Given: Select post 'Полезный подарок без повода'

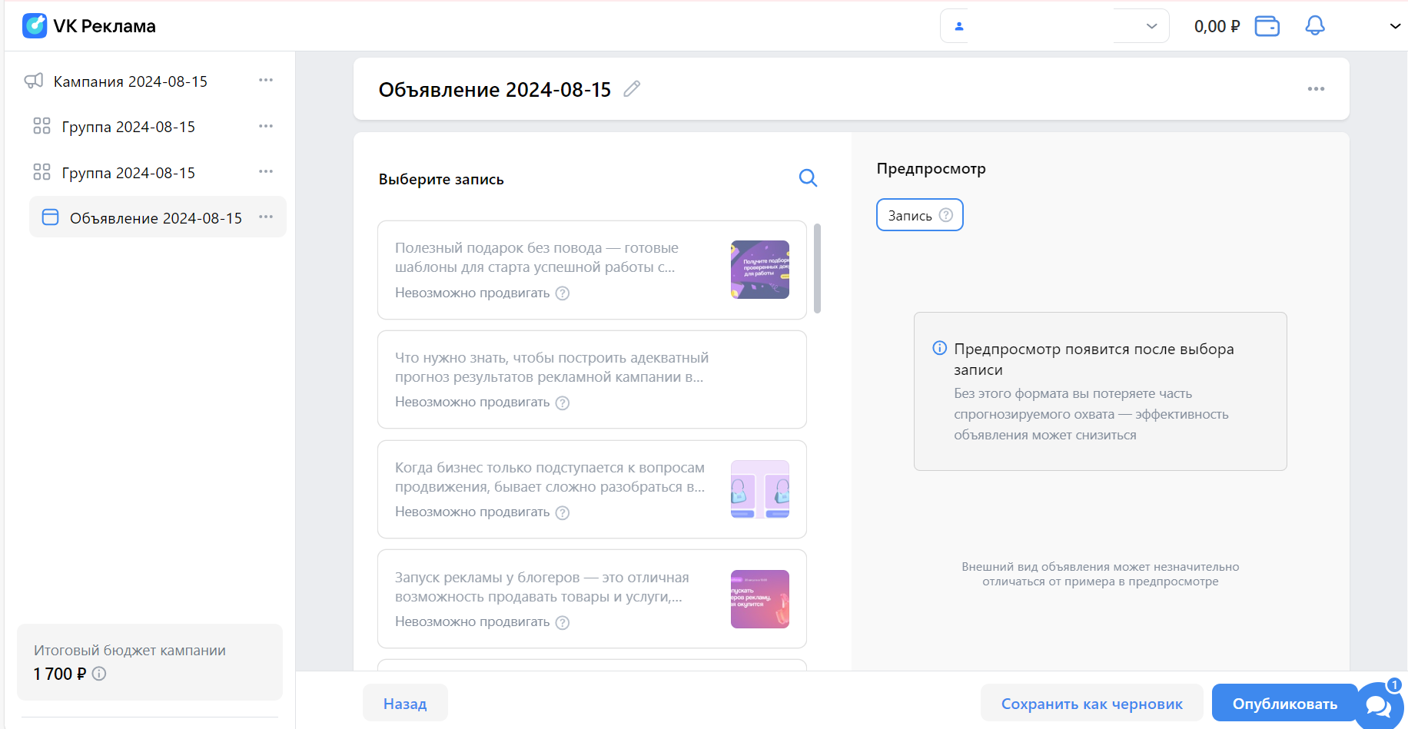Looking at the screenshot, I should tap(592, 270).
